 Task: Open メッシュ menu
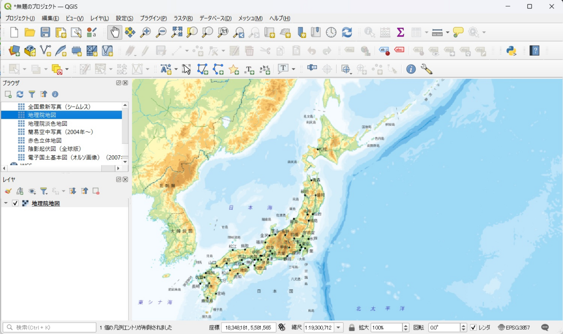pos(251,18)
